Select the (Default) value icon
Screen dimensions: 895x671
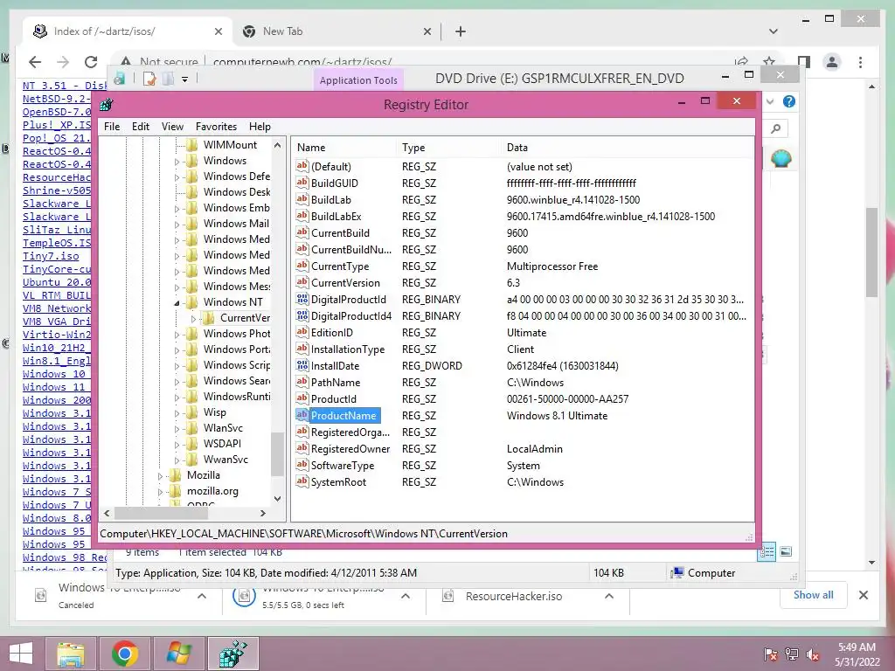302,166
